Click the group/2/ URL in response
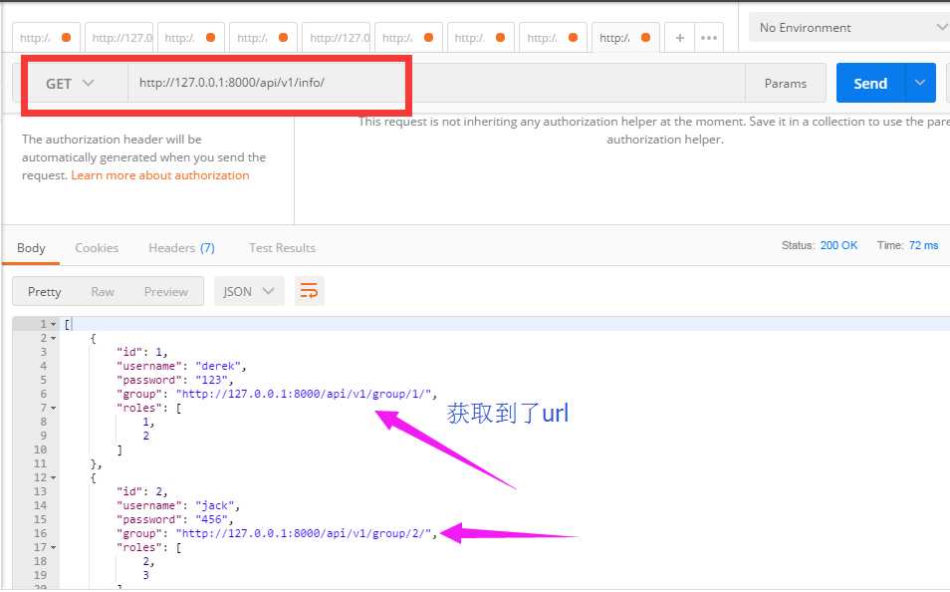 (306, 534)
